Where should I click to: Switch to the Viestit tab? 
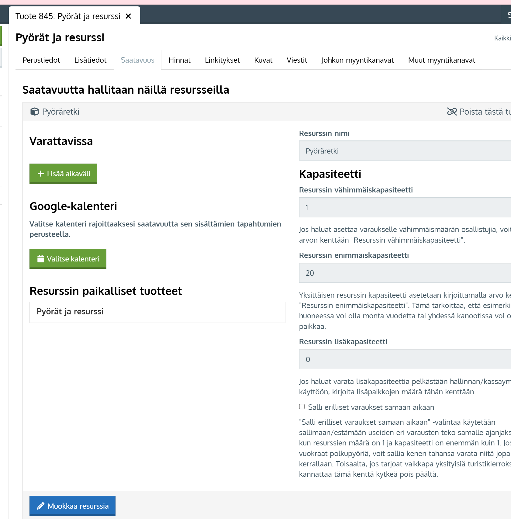[297, 60]
